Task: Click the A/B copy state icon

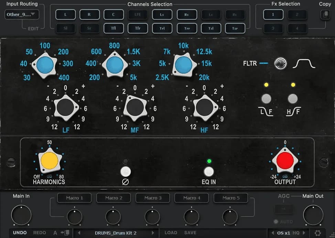Action: [x=65, y=233]
